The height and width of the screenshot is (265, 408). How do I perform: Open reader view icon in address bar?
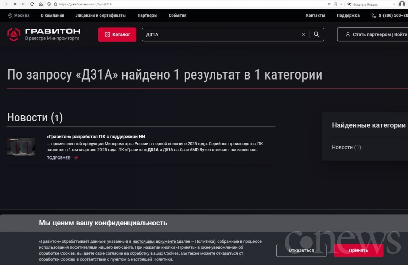(x=329, y=4)
